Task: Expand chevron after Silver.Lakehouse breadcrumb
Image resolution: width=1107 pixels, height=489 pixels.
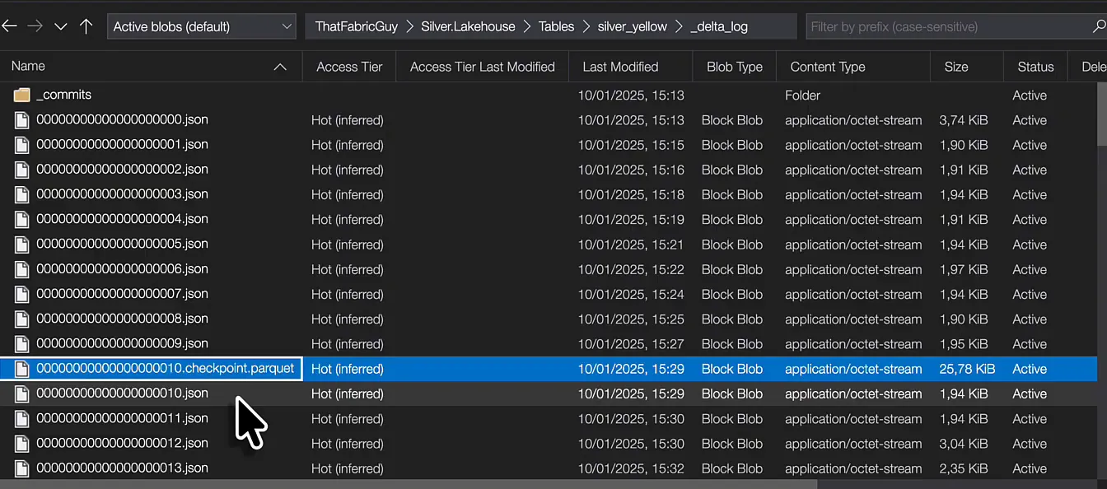Action: [x=527, y=26]
